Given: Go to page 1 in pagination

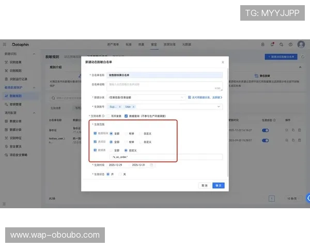Looking at the screenshot, I should click(272, 198).
